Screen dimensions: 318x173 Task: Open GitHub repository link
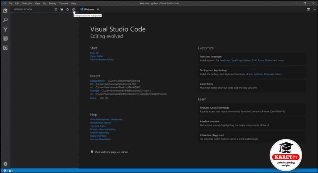(100, 132)
